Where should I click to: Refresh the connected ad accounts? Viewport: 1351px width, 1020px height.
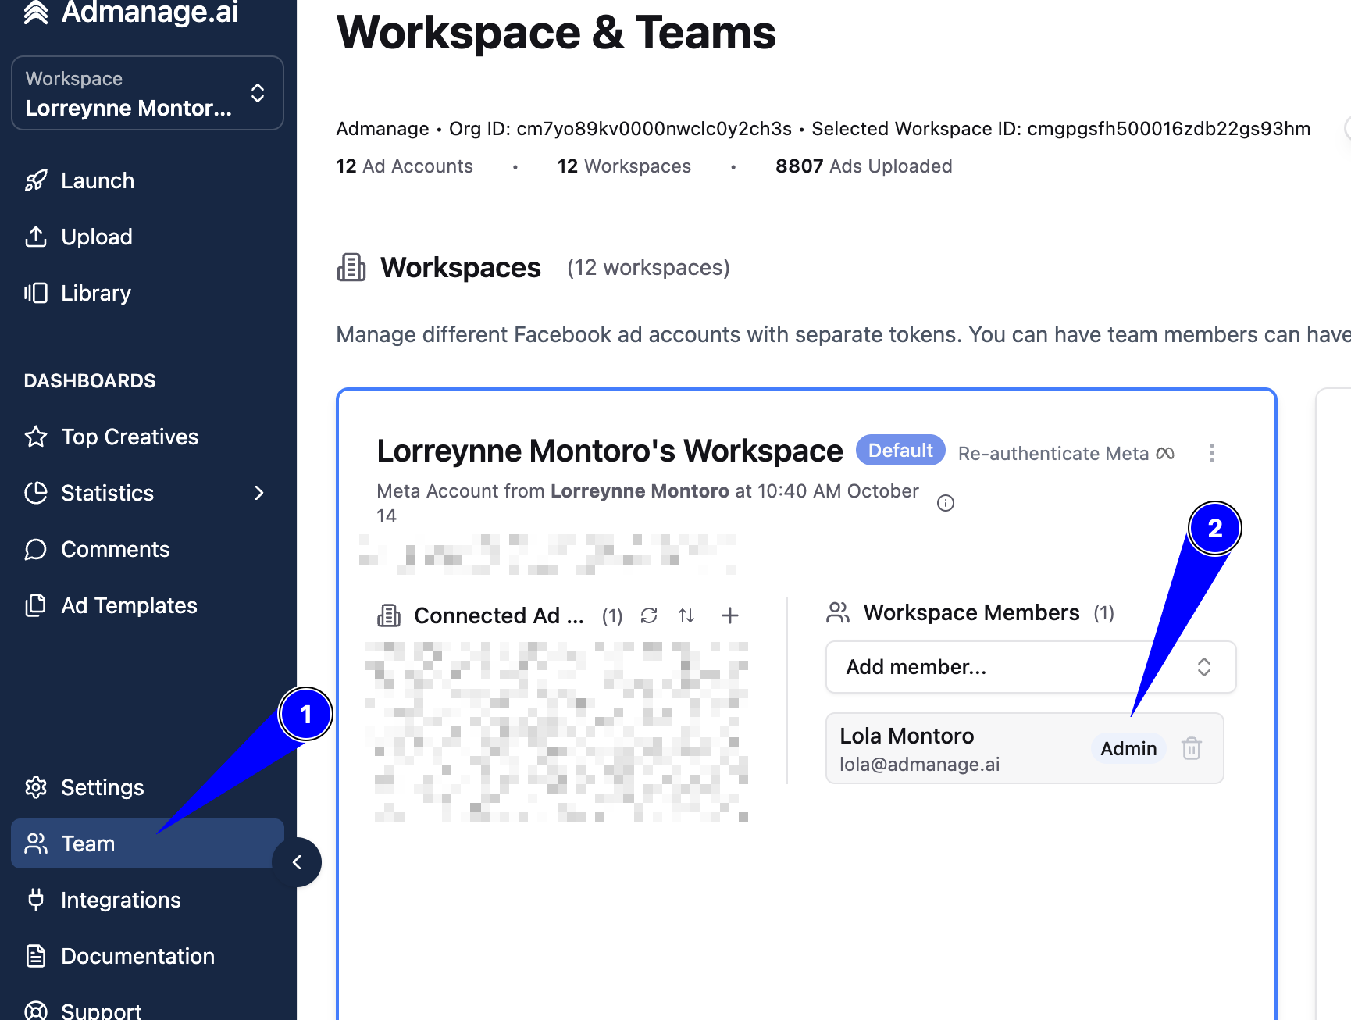click(649, 615)
